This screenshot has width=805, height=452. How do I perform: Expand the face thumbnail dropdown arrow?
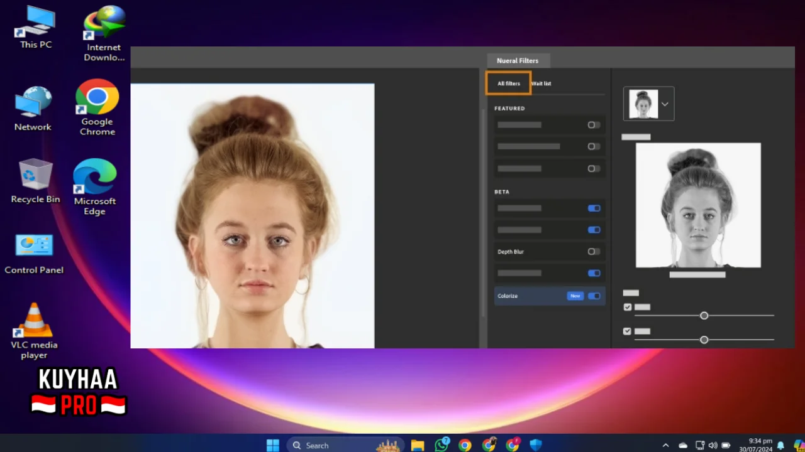coord(665,104)
